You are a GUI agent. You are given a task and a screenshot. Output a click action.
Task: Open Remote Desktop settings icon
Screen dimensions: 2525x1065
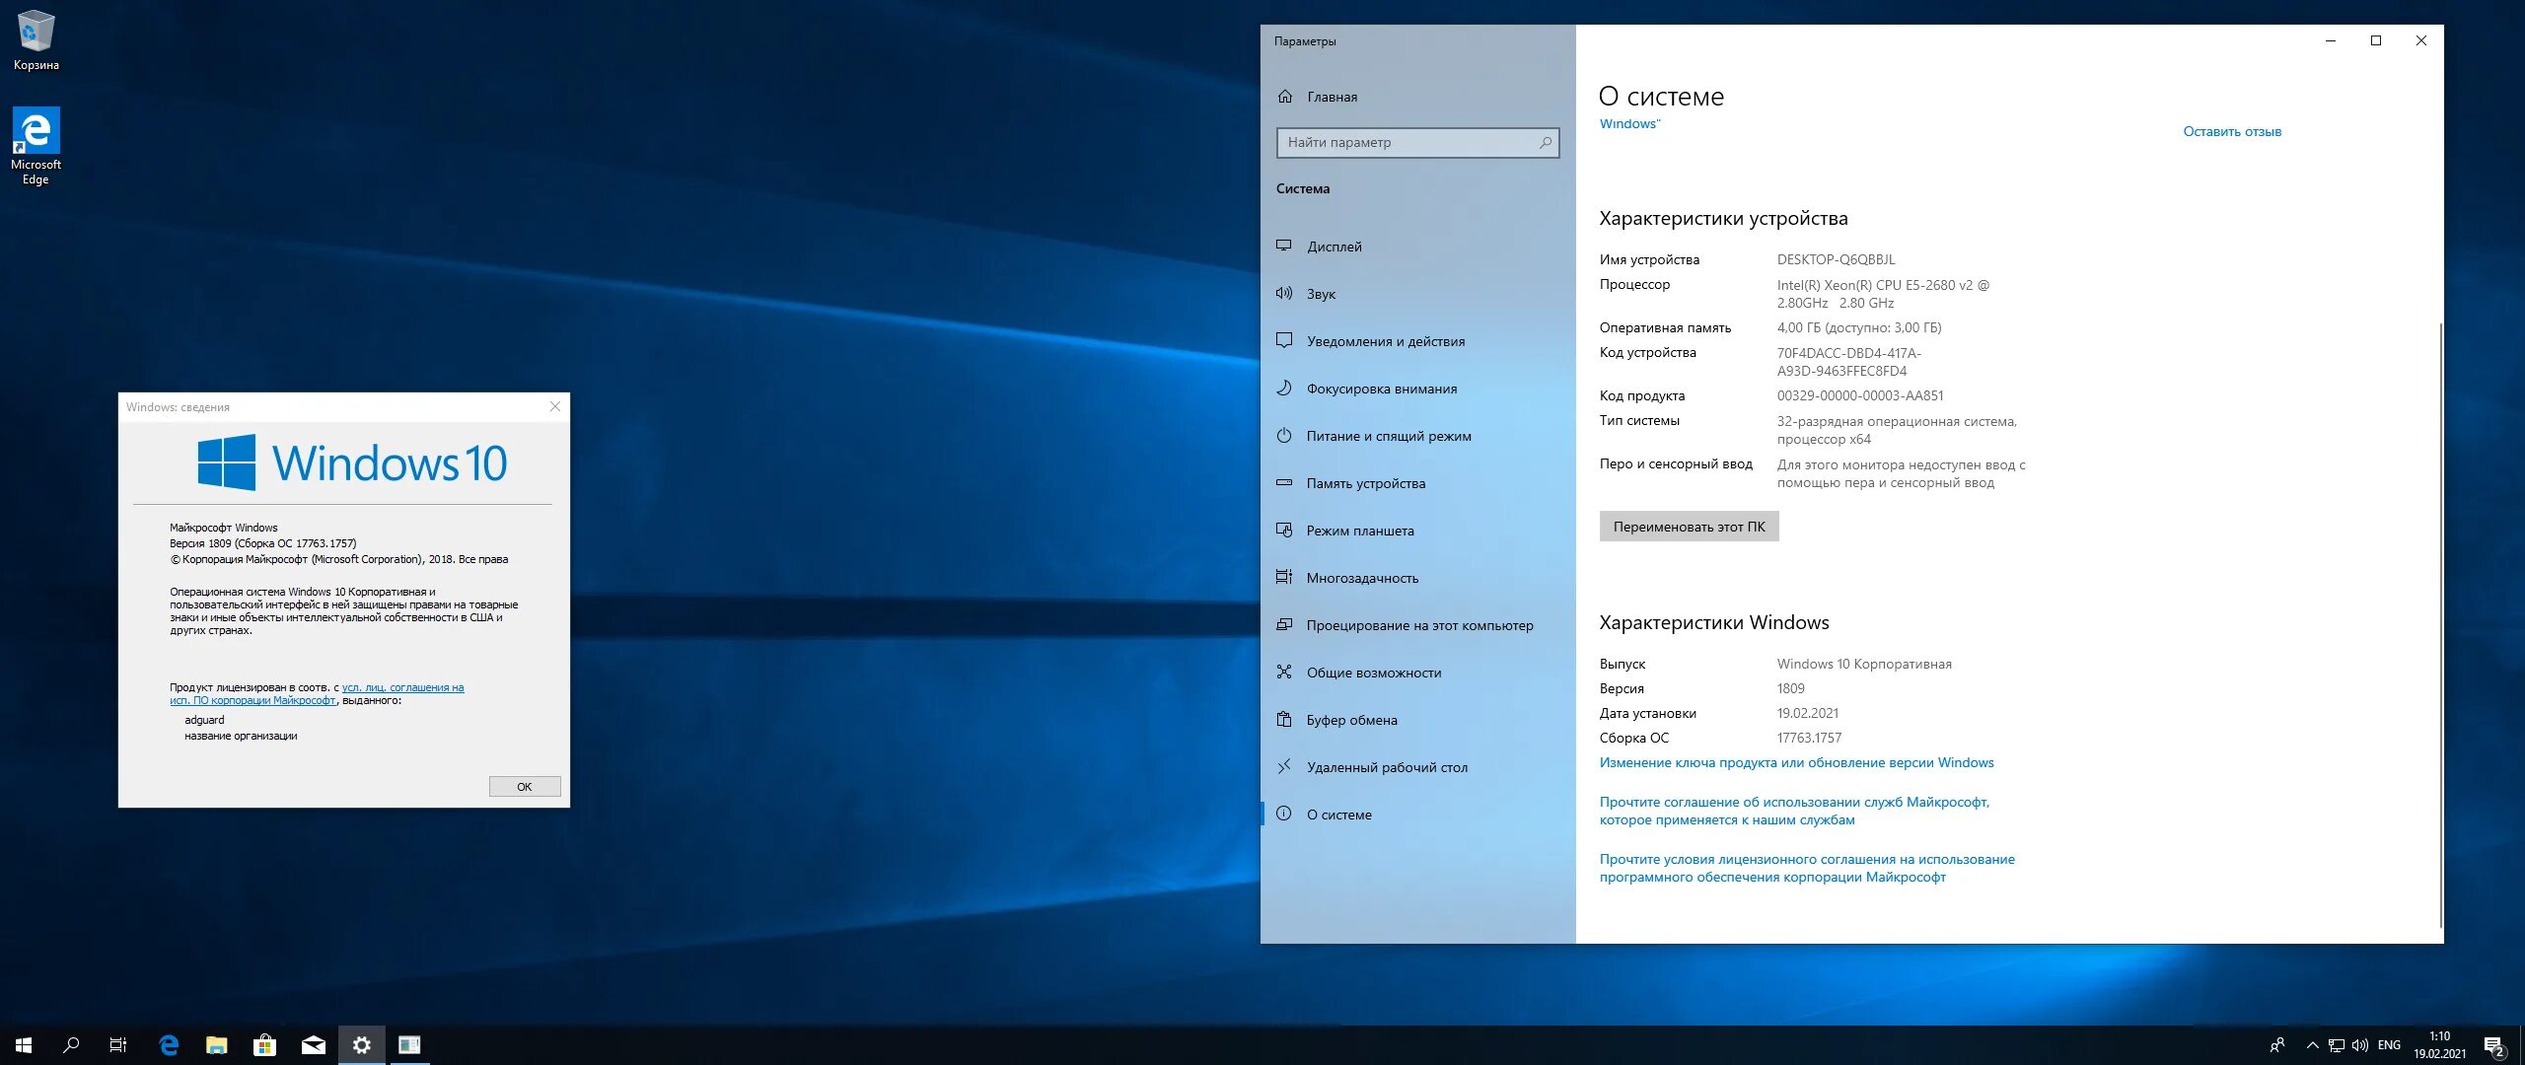[x=1284, y=766]
